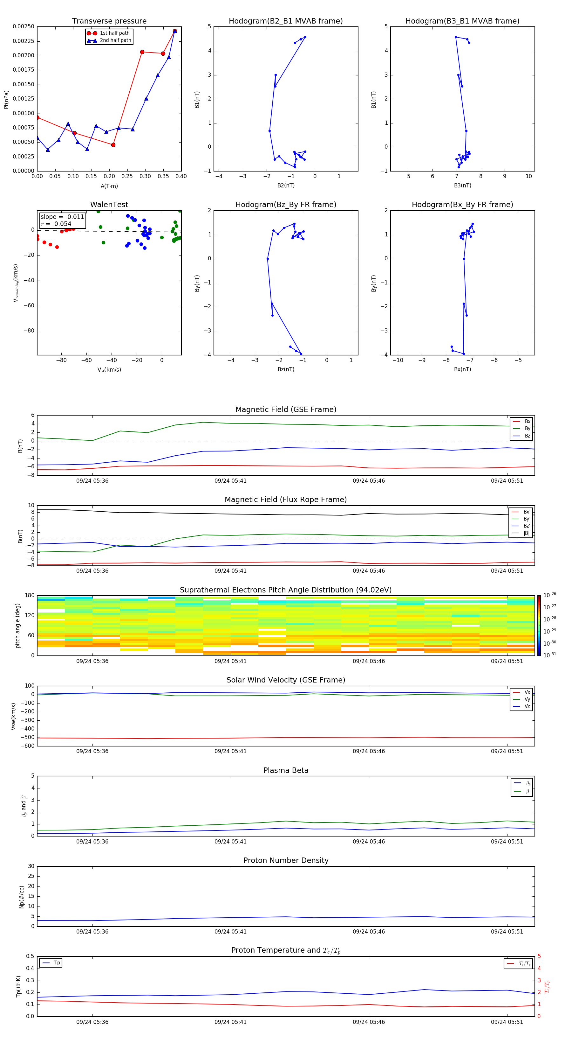Click 'Np(#/cc)' y-axis label

(x=22, y=896)
